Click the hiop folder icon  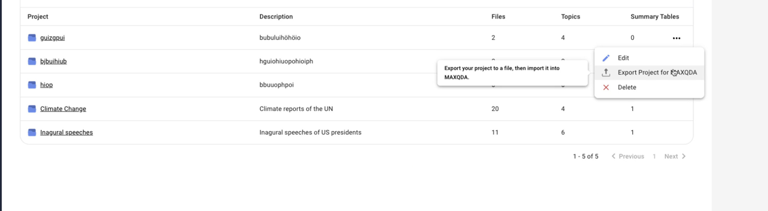click(32, 85)
